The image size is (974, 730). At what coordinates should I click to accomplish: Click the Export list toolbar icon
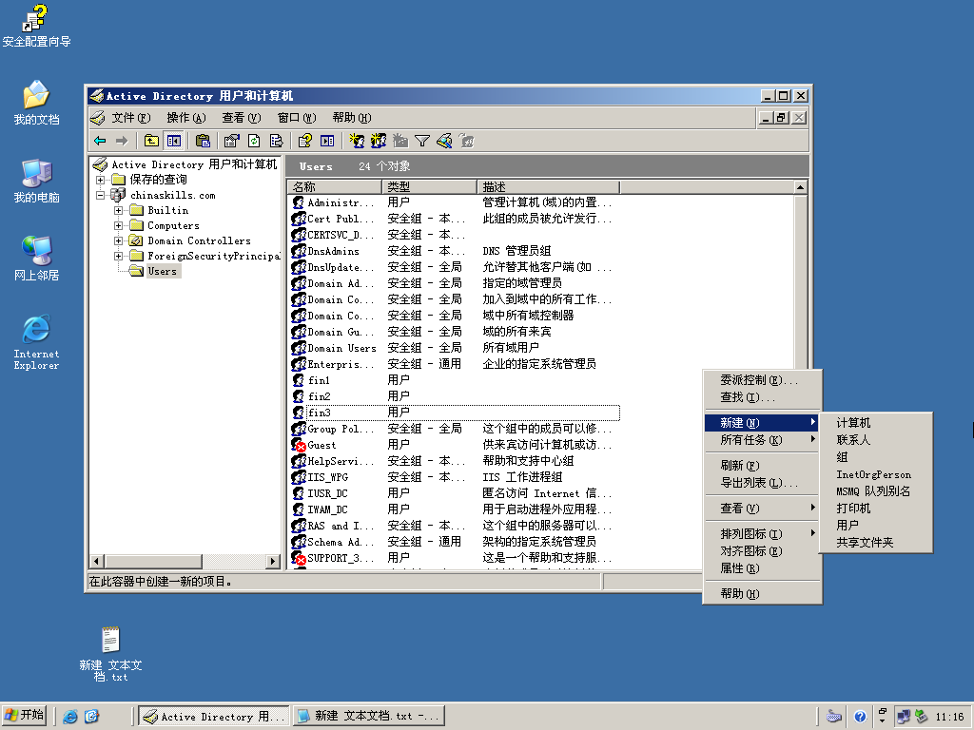point(276,141)
